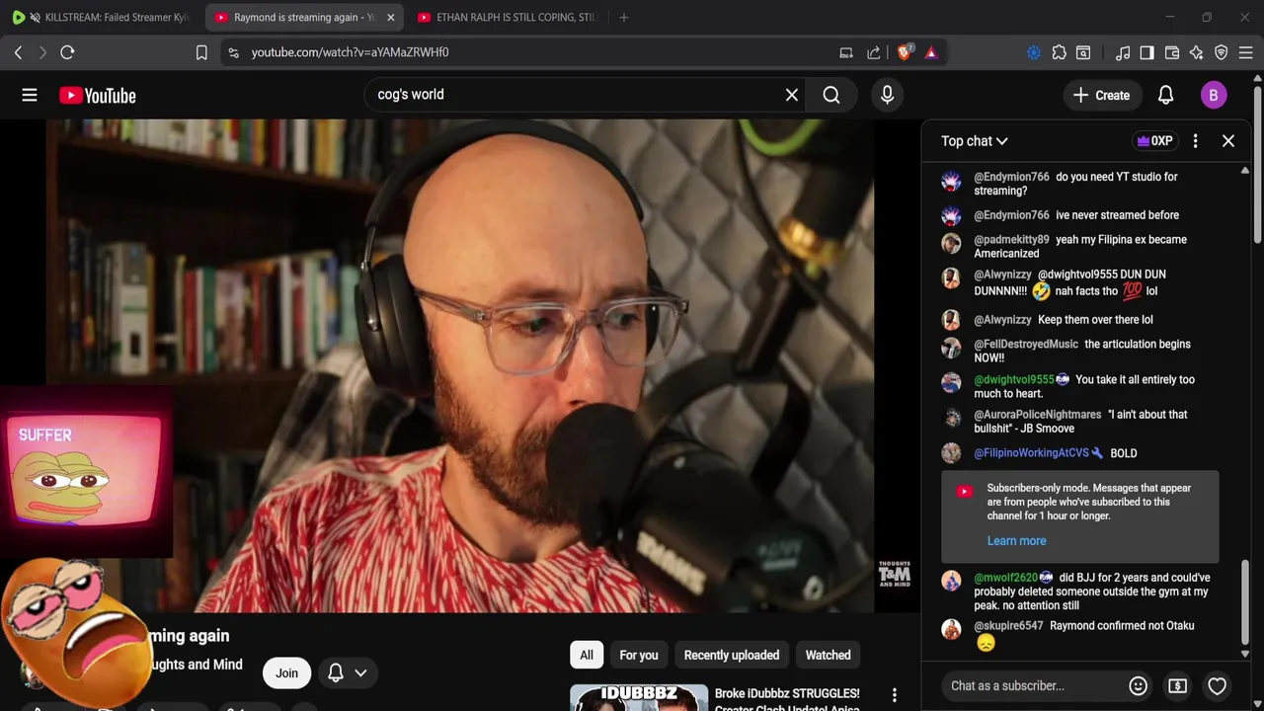The width and height of the screenshot is (1264, 711).
Task: Open the Brave Rewards triangle icon
Action: click(x=931, y=52)
